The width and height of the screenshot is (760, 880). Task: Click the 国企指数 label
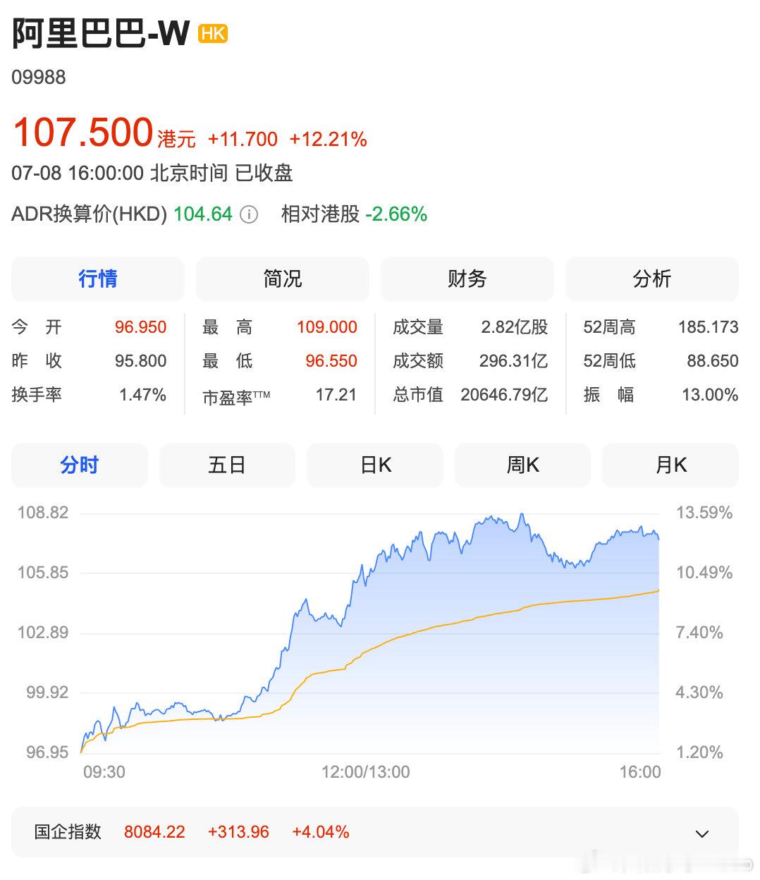point(68,832)
